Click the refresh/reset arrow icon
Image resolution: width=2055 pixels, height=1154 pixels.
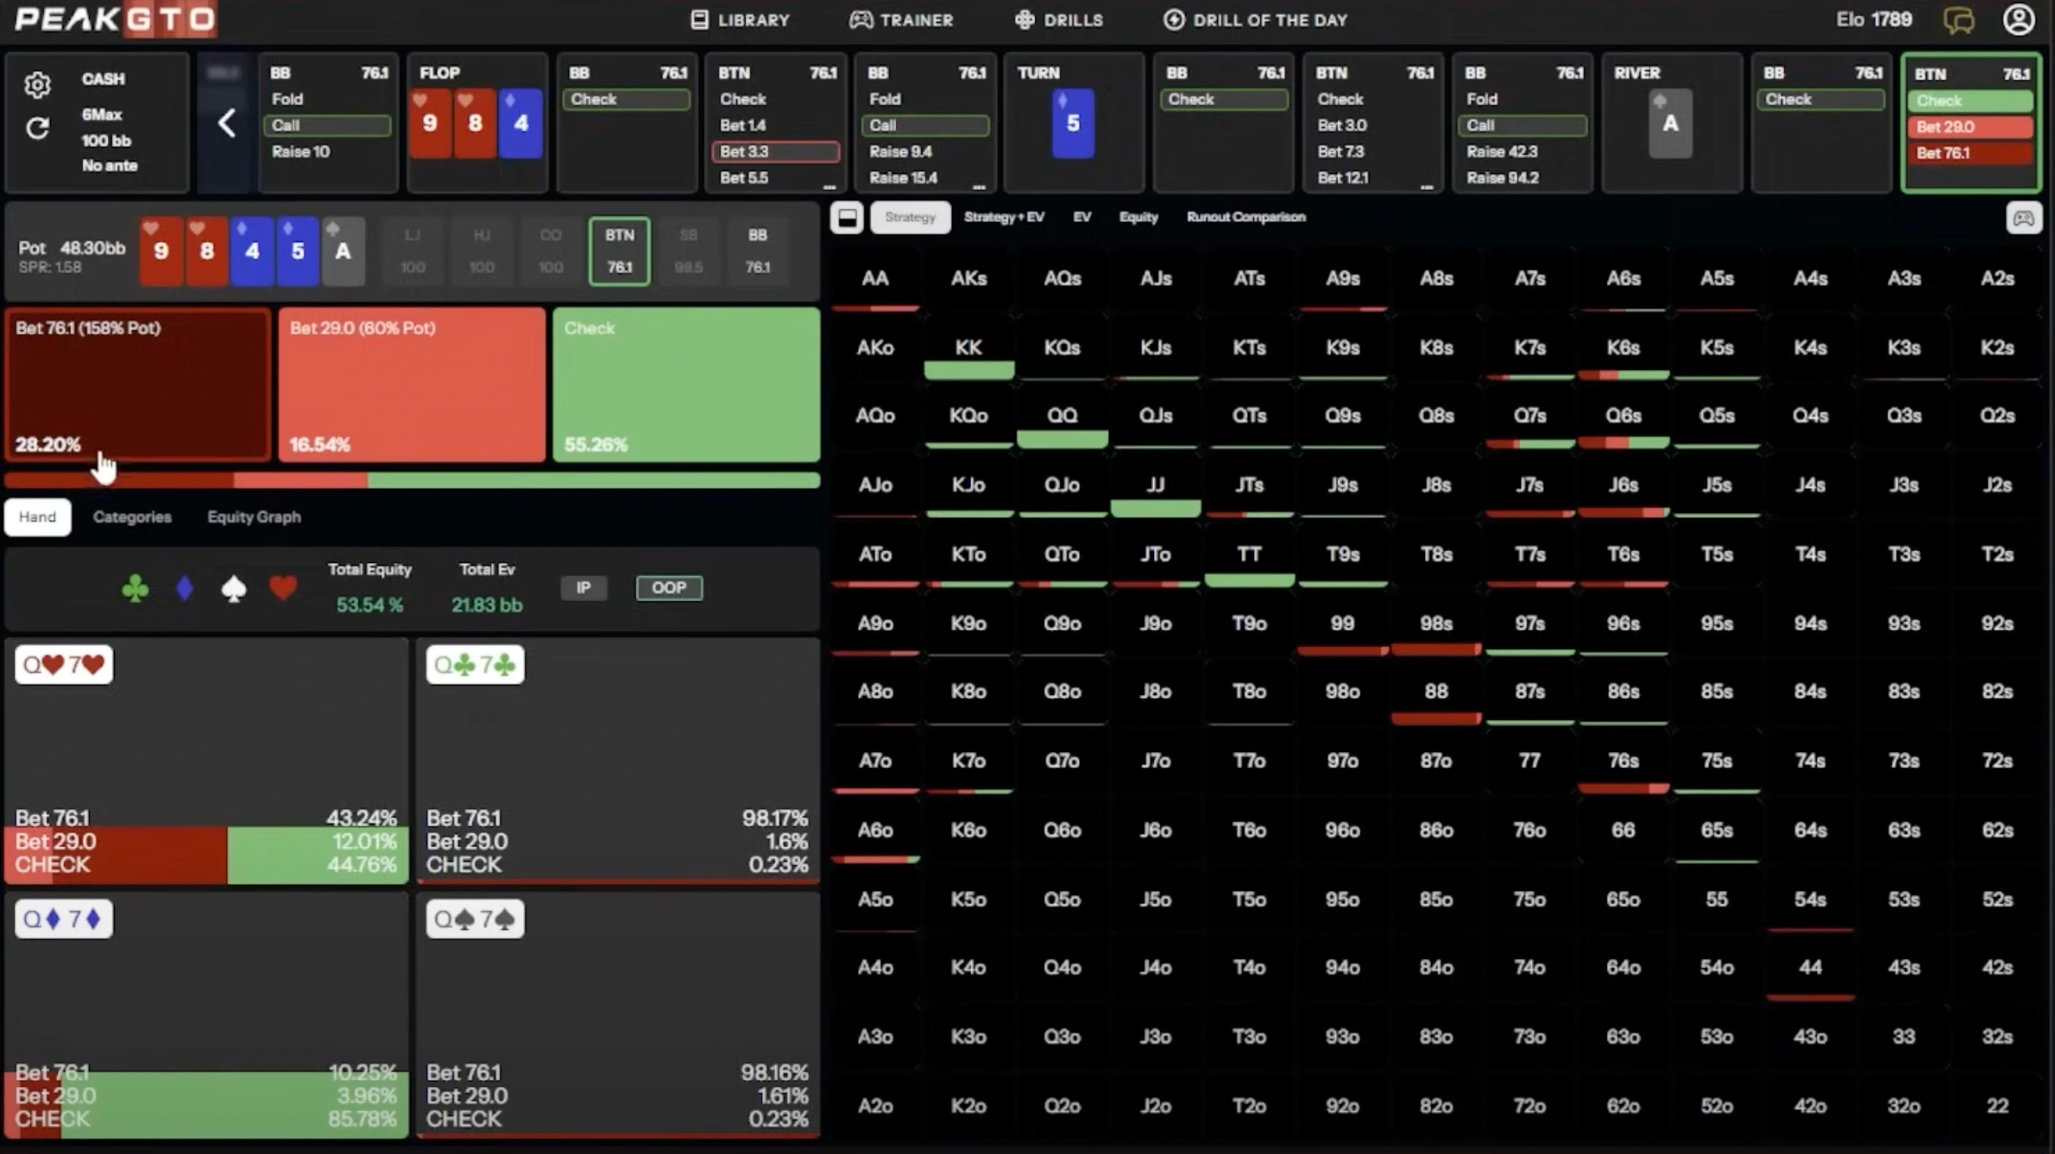[37, 128]
